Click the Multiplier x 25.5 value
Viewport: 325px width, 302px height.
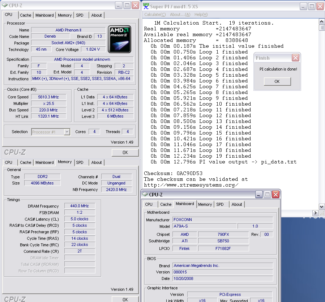click(48, 103)
